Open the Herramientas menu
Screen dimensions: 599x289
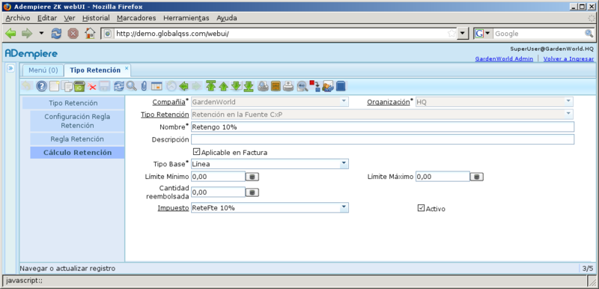tap(186, 18)
